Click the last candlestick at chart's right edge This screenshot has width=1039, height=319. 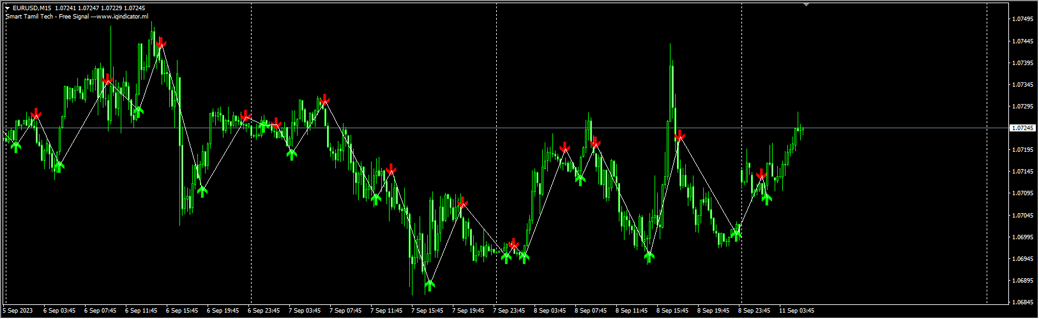[802, 130]
